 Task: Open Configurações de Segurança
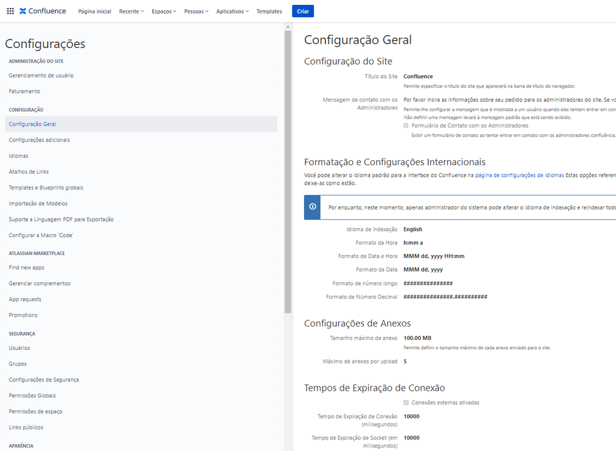click(44, 380)
